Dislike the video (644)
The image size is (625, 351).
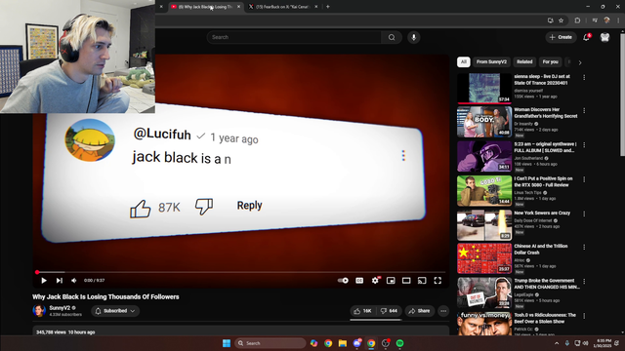tap(389, 311)
